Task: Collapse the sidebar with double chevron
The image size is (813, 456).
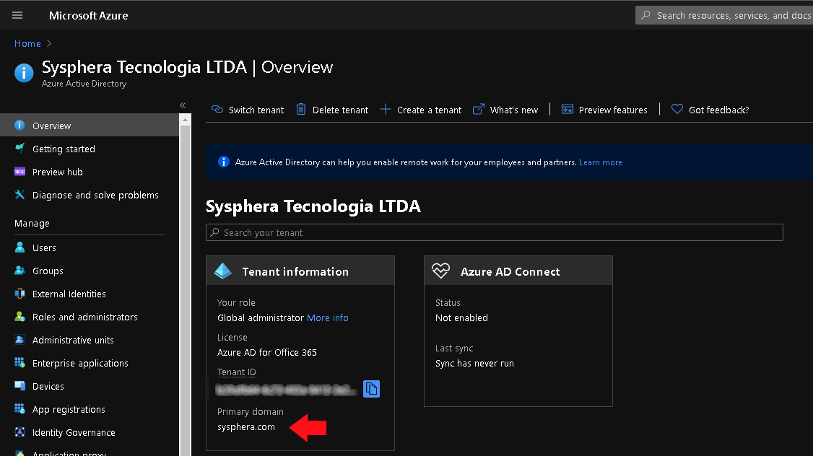Action: [183, 105]
